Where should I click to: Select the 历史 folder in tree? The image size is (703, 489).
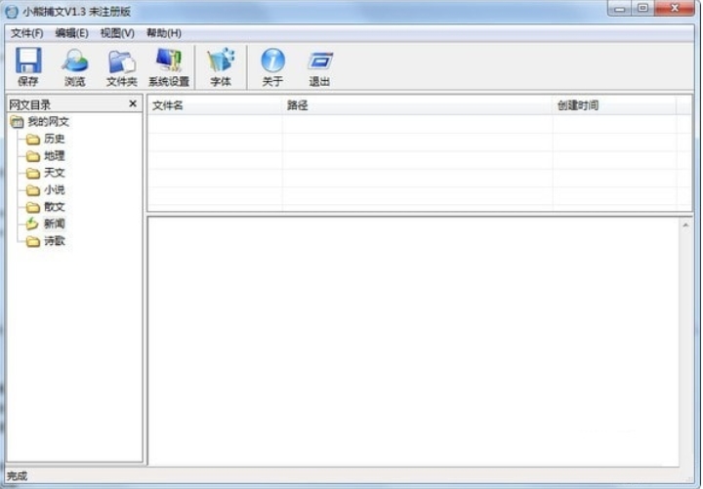click(55, 139)
